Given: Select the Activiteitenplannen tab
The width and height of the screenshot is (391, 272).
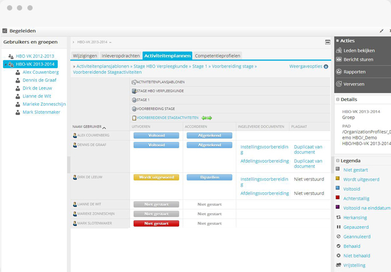Looking at the screenshot, I should (167, 56).
